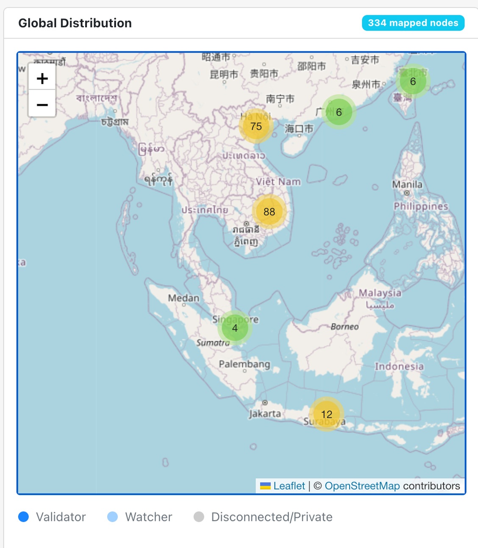Screen dimensions: 478x548
Task: Click the Medan label on the map
Action: 183,298
